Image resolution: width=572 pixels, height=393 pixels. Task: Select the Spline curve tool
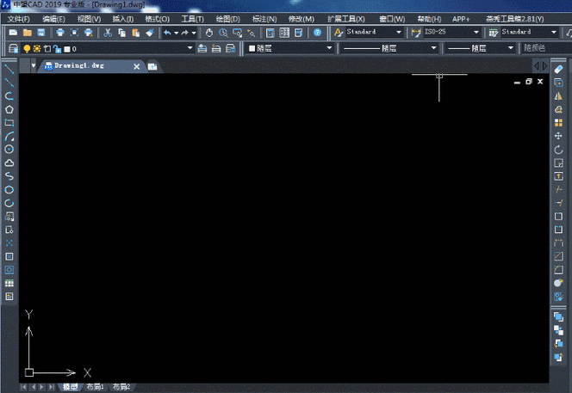pos(9,176)
